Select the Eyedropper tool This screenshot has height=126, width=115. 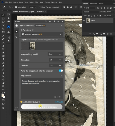[3, 36]
